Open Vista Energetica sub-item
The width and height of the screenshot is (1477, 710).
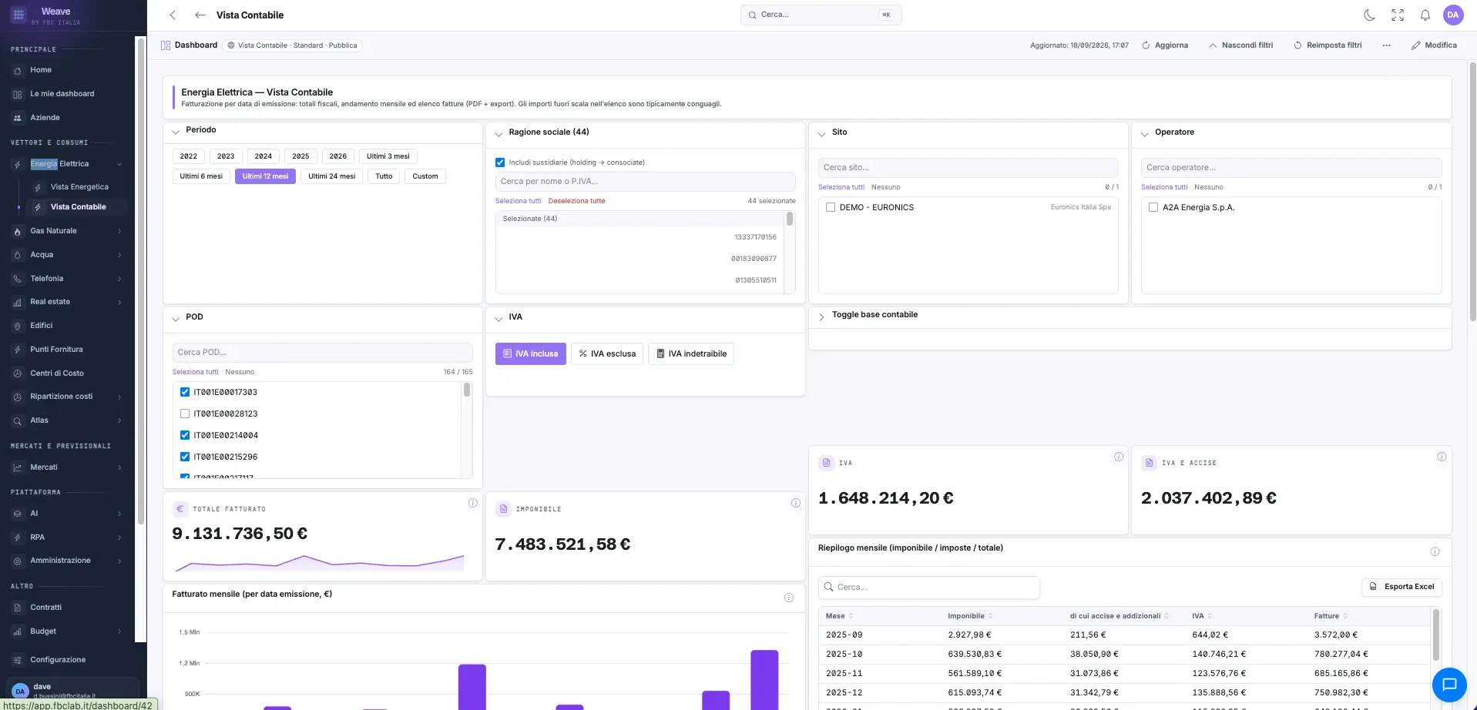point(79,187)
